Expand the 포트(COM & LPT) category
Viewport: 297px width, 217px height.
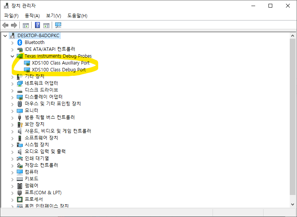coord(13,193)
